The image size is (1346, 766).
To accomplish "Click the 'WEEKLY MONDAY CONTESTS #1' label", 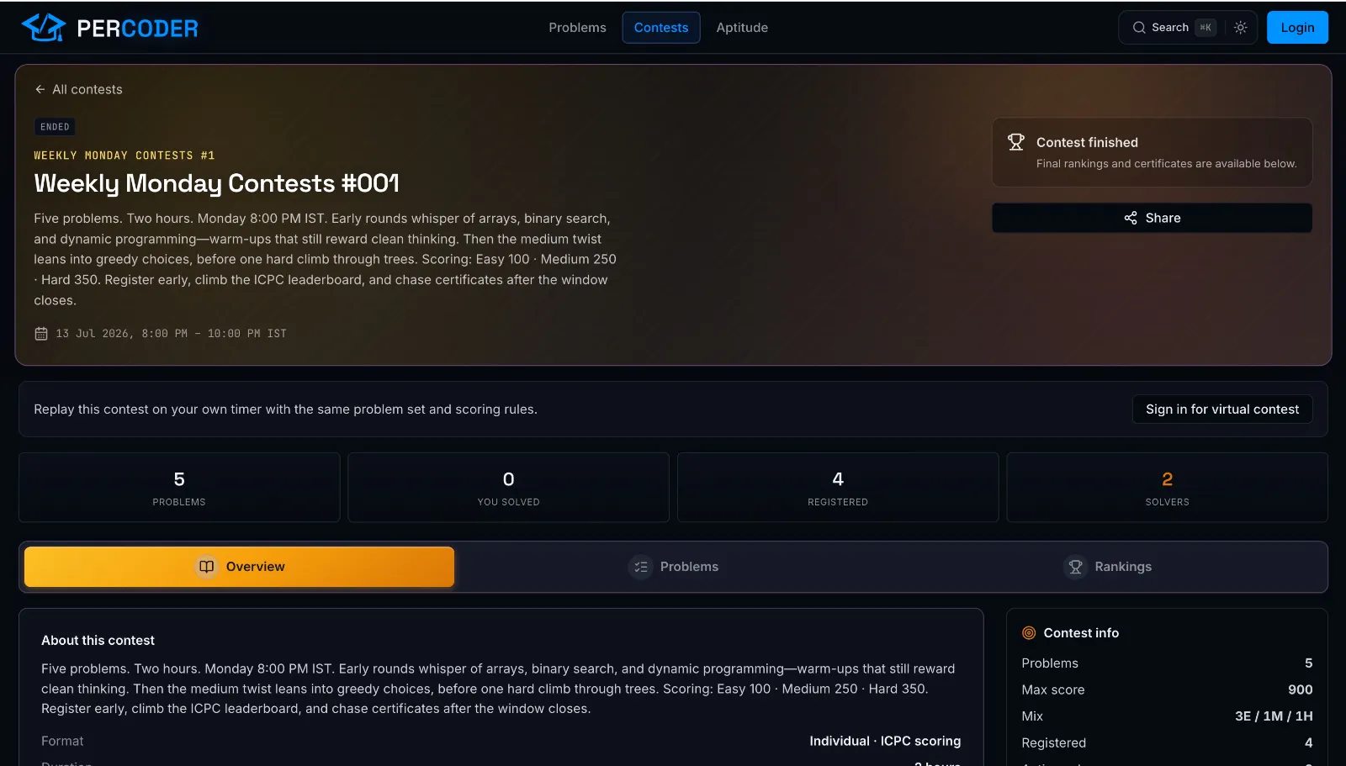I will pos(125,156).
